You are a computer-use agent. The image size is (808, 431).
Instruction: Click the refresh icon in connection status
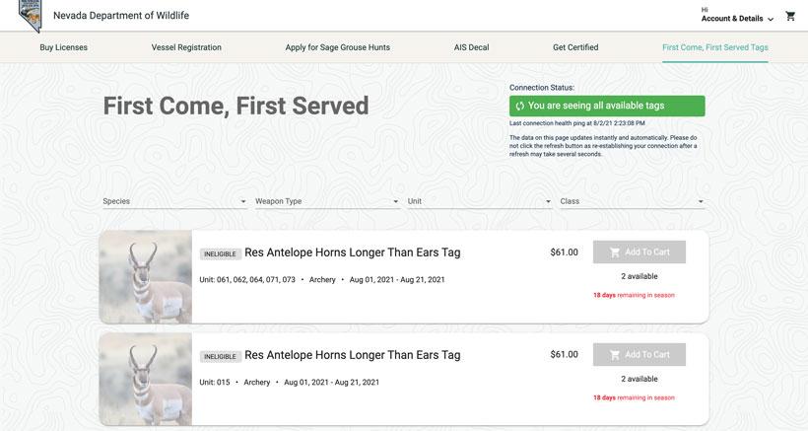pyautogui.click(x=519, y=107)
